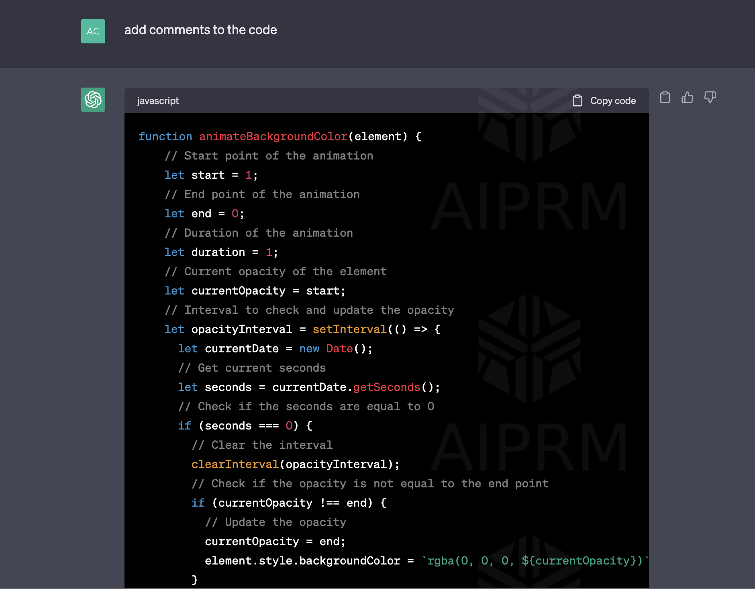The height and width of the screenshot is (589, 755).
Task: Click comment 'Clear the interval'
Action: pos(262,445)
